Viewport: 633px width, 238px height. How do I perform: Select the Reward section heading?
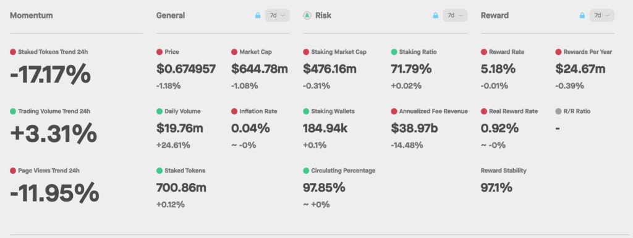coord(495,15)
